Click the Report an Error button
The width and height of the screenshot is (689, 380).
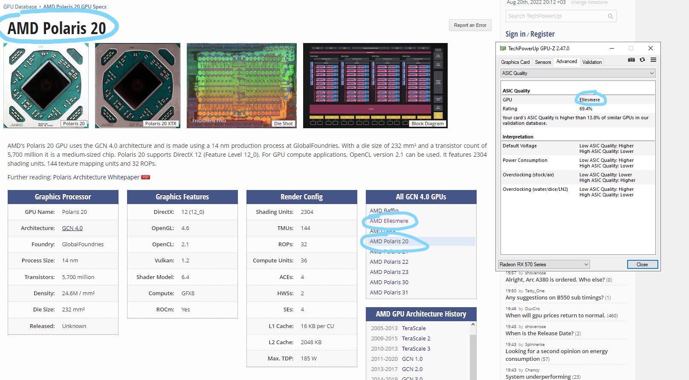coord(470,25)
